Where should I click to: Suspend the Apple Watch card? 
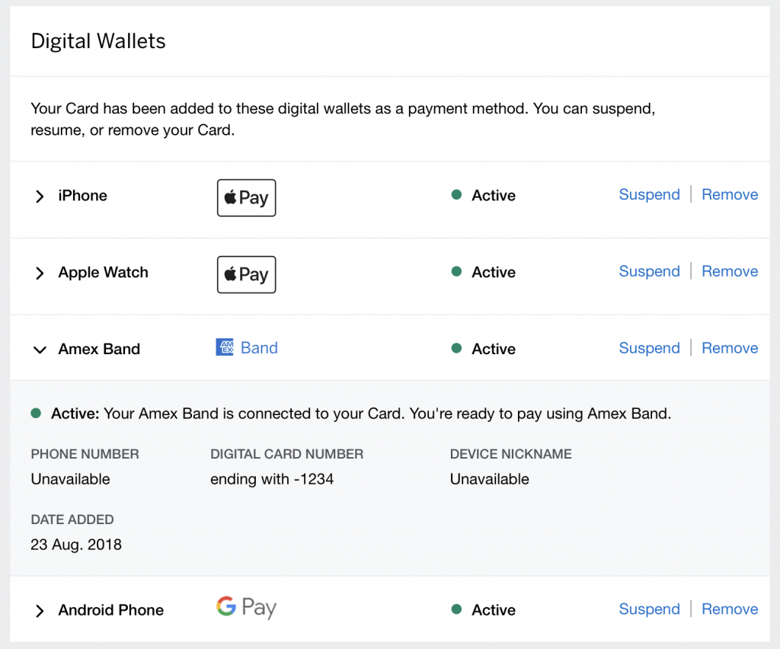point(649,271)
